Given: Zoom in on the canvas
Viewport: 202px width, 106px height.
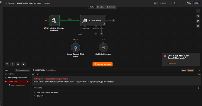Looking at the screenshot, I should (x=13, y=64).
